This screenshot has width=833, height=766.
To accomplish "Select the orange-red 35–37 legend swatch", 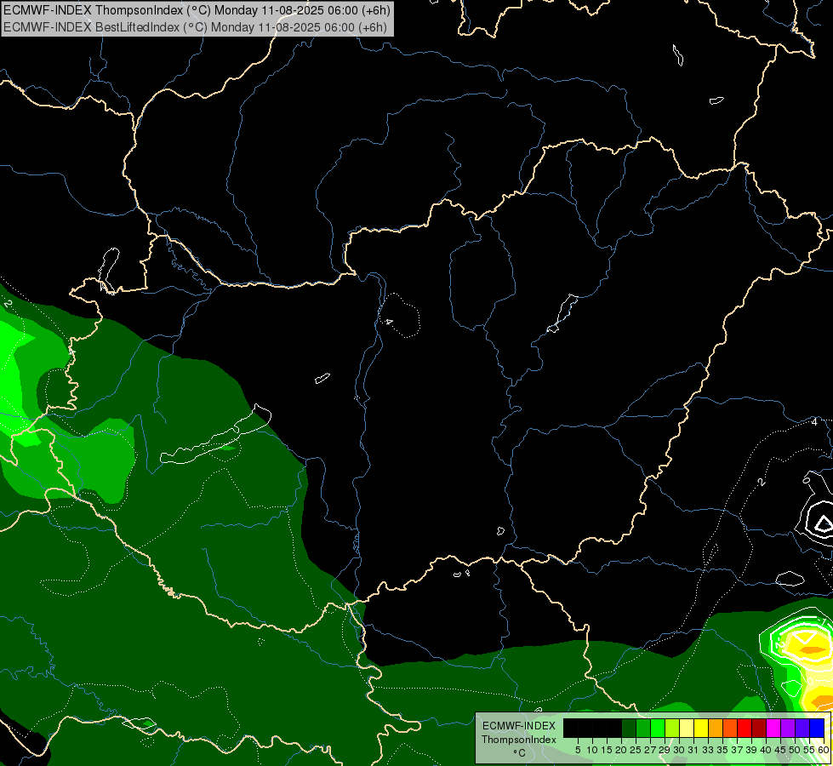I will [729, 729].
